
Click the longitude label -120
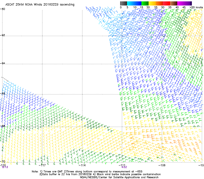tap(3, 165)
